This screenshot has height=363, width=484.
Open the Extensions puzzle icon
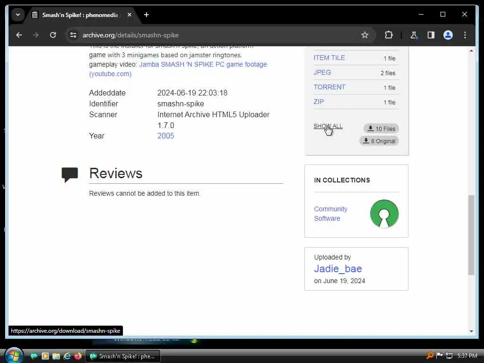tap(389, 35)
